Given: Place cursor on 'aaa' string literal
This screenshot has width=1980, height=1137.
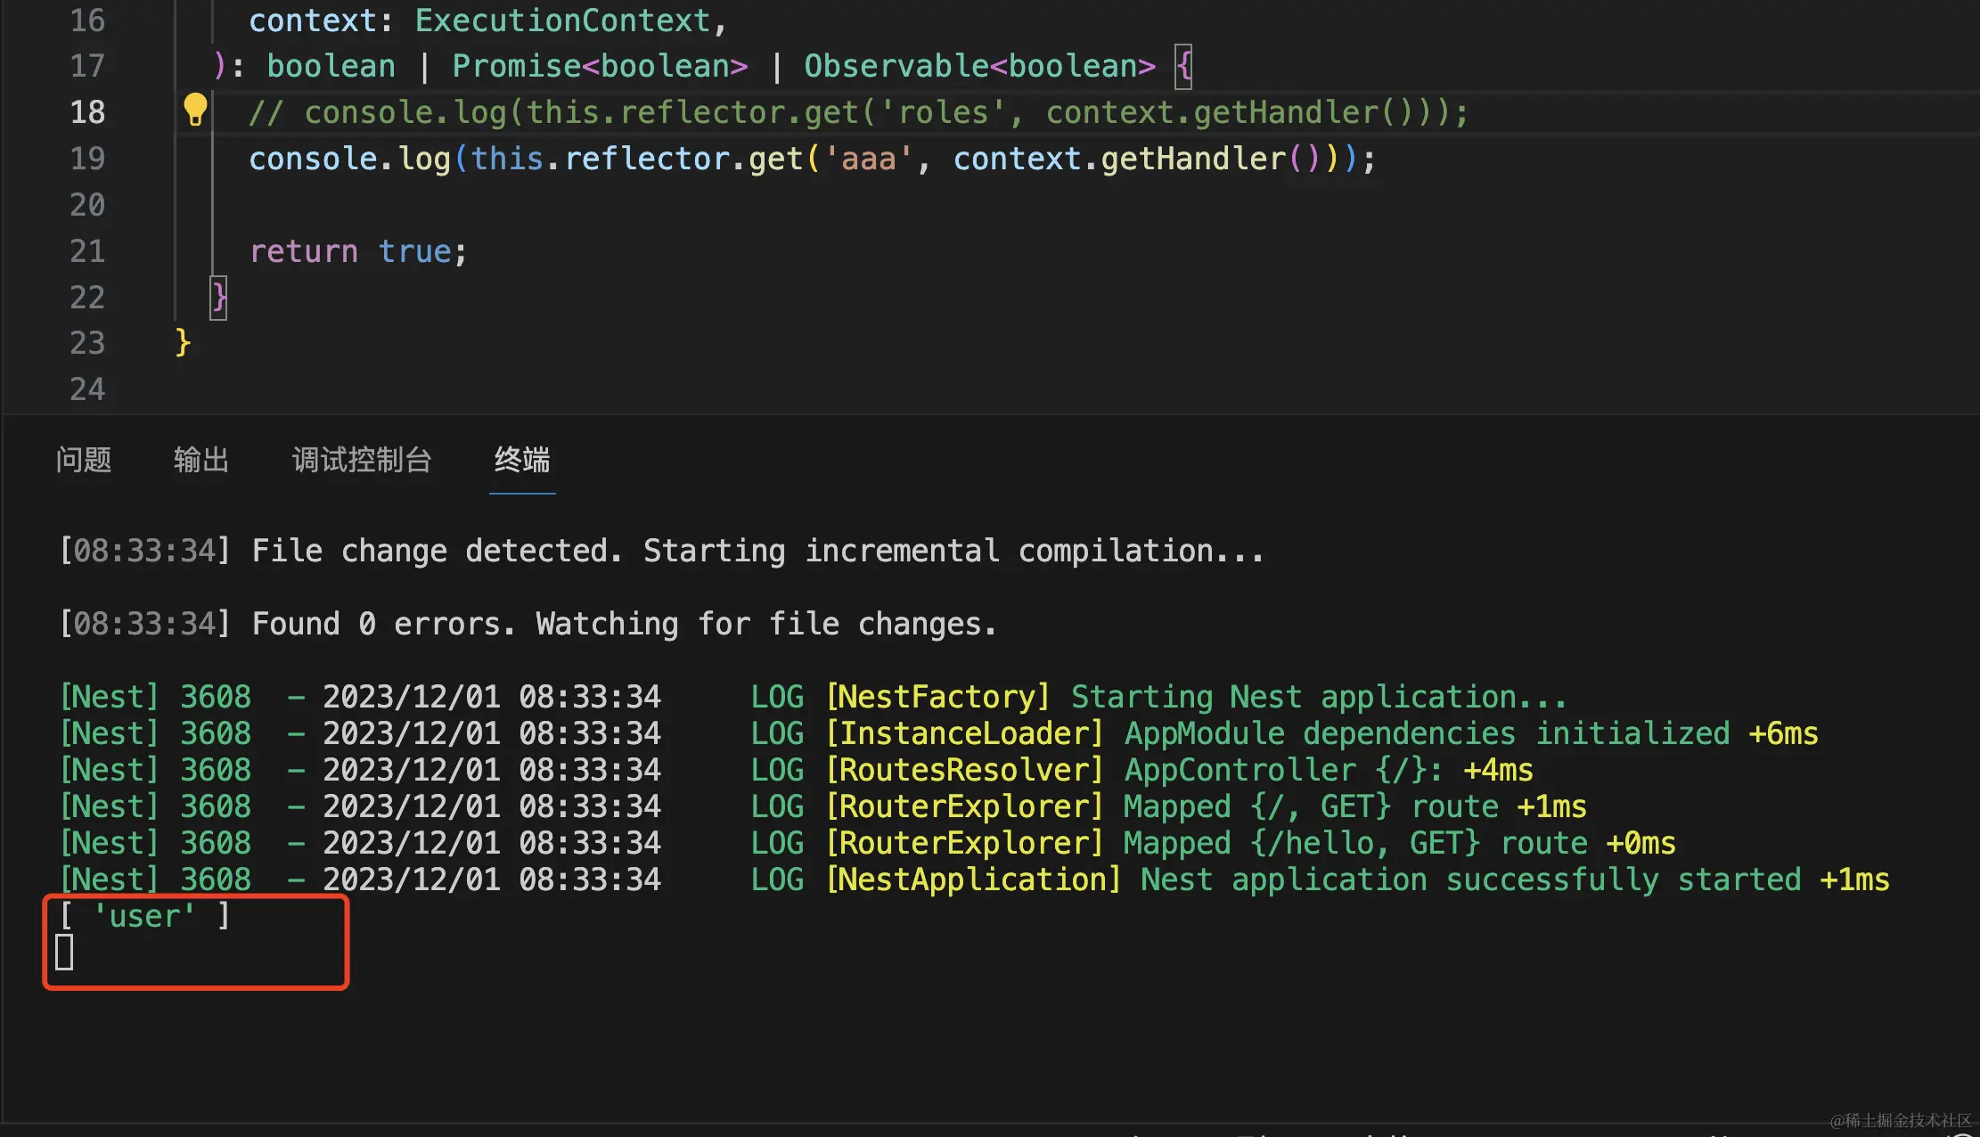Looking at the screenshot, I should click(x=868, y=159).
